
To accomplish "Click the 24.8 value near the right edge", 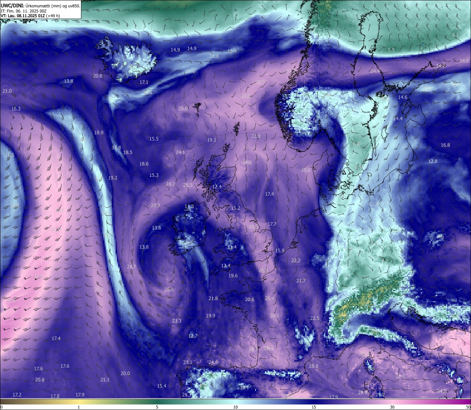I will pos(464,61).
